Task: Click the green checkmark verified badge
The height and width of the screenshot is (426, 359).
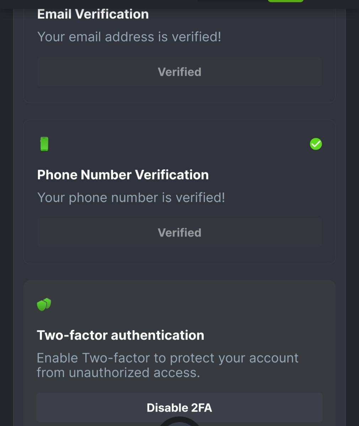Action: click(316, 144)
